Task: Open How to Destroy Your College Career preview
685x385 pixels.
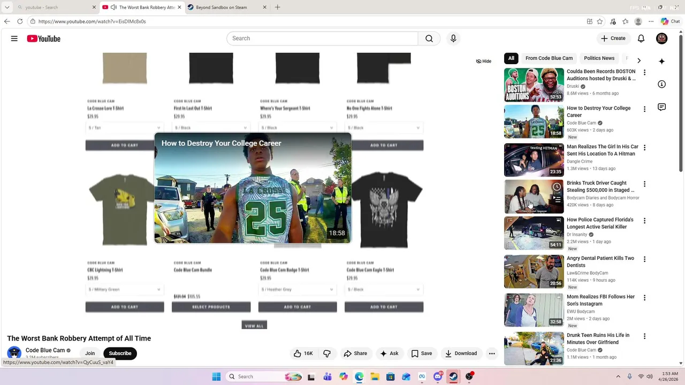Action: click(x=253, y=188)
